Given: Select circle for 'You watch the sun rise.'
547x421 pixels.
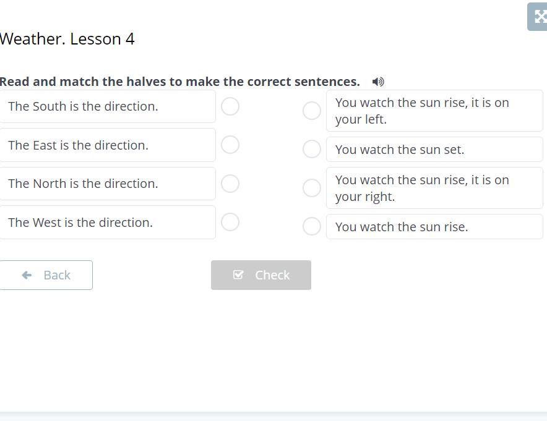Looking at the screenshot, I should pos(312,226).
